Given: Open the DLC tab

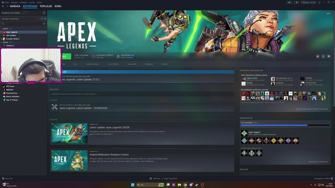Looking at the screenshot, I should 75,64.
